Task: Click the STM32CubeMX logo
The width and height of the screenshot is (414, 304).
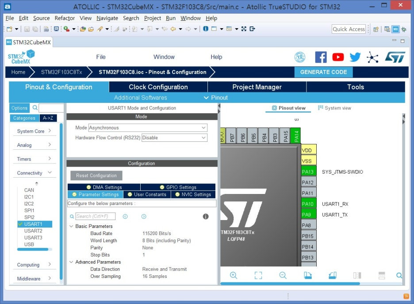Action: [x=21, y=57]
